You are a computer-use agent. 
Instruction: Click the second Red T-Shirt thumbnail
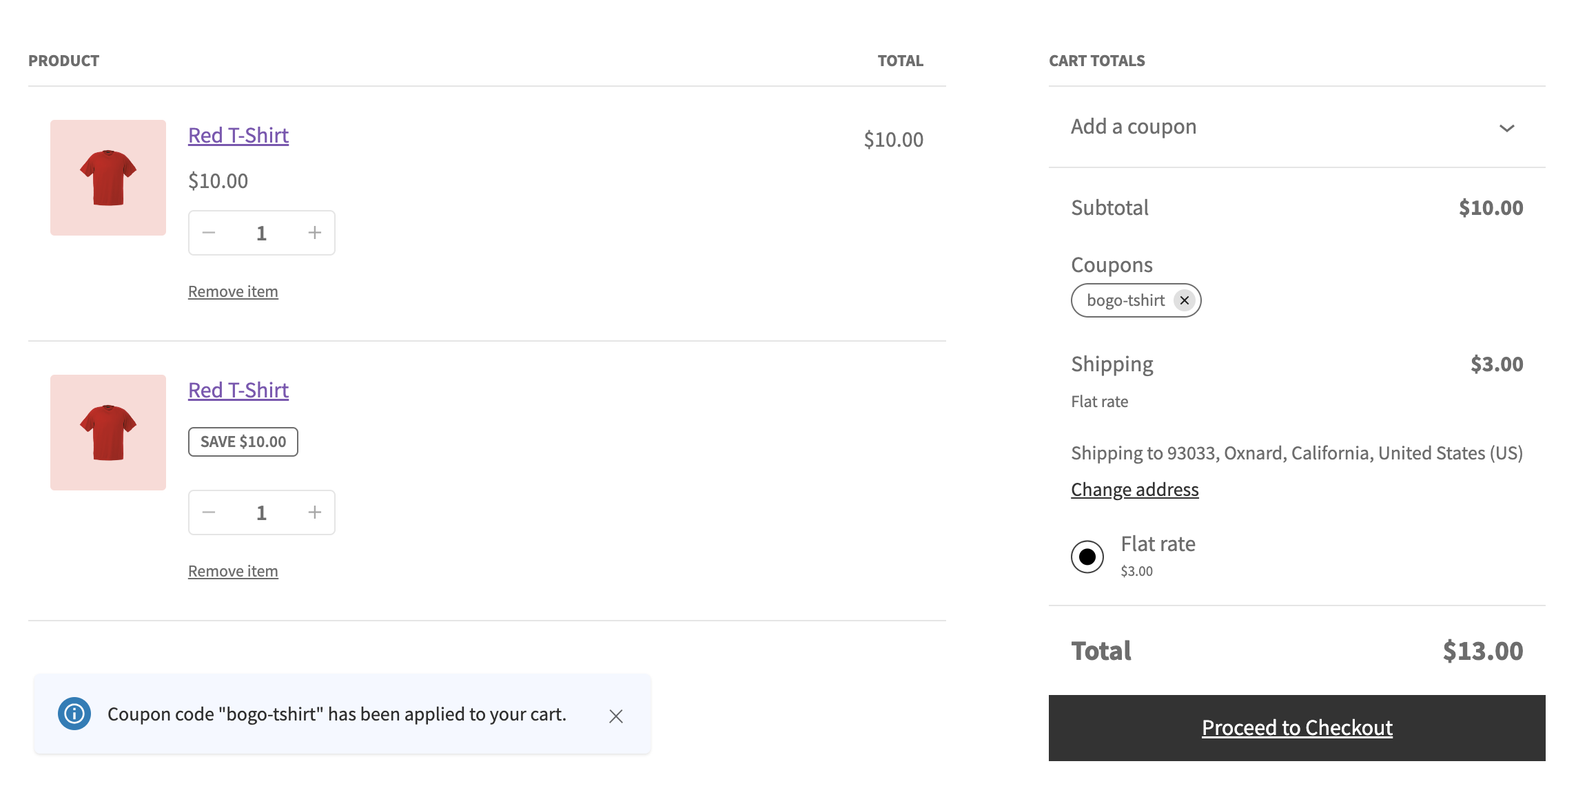click(x=108, y=433)
